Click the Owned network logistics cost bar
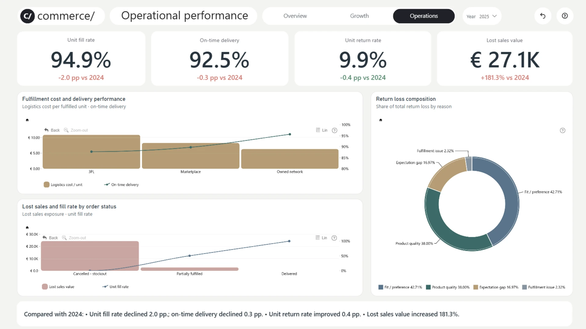The image size is (586, 329). (290, 159)
